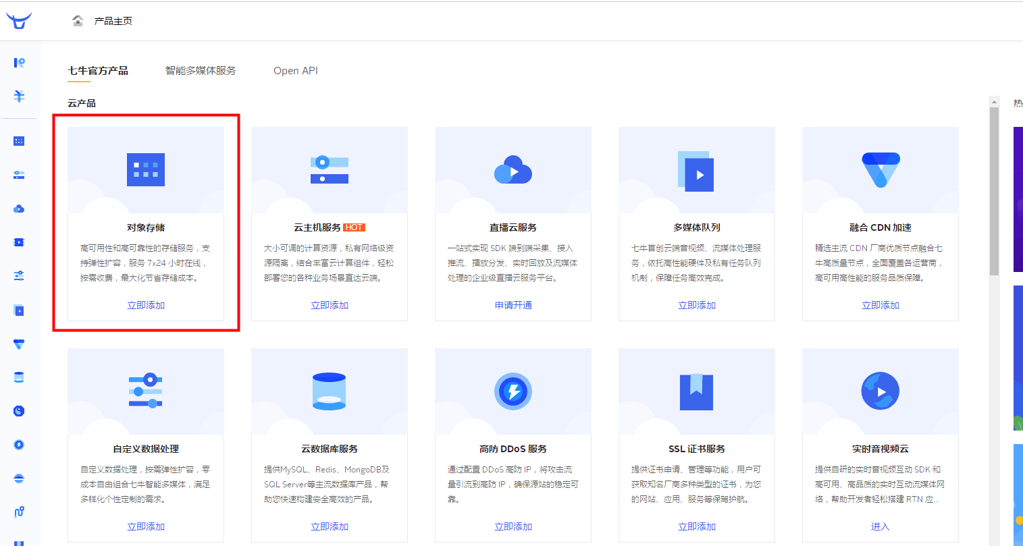Viewport: 1023px width, 546px height.
Task: Click the 融合 CDN 加速 card title
Action: point(881,227)
